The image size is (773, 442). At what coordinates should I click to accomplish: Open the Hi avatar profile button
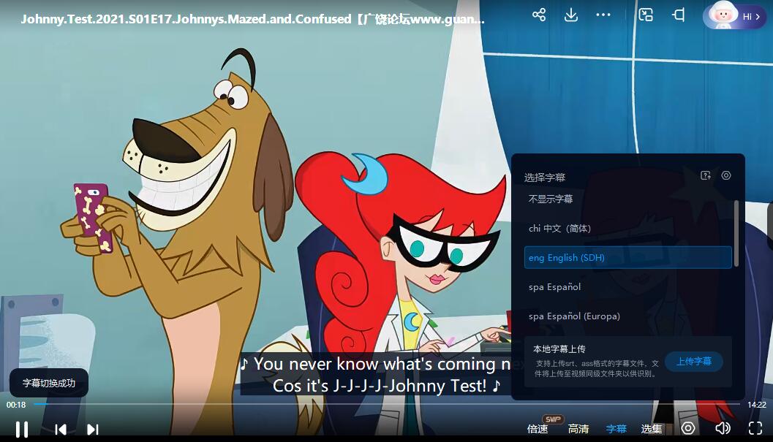[734, 16]
